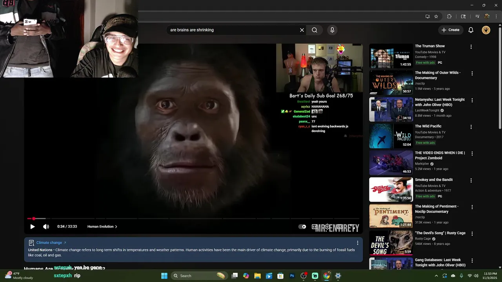
Task: Open 'THE VIDEO ENDS WHEN I DIE' video
Action: 440,155
